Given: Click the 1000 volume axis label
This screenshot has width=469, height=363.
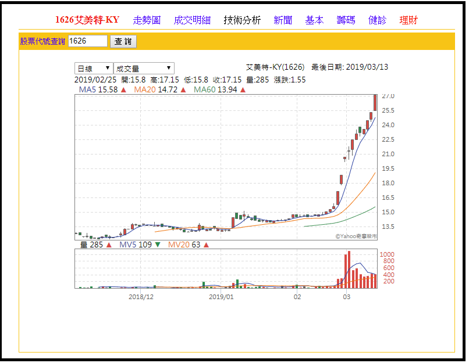Looking at the screenshot, I should click(387, 254).
